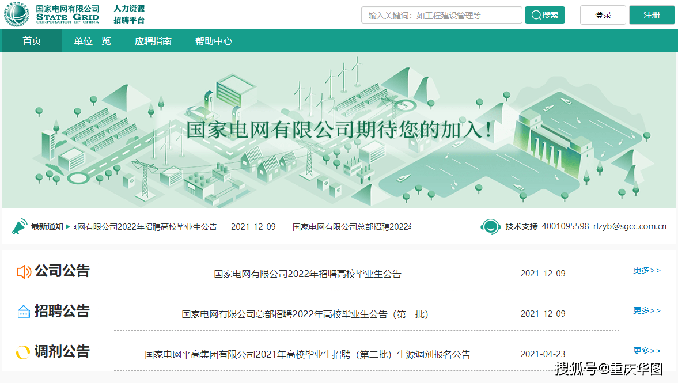
Task: Open the 首页 tab
Action: click(32, 41)
